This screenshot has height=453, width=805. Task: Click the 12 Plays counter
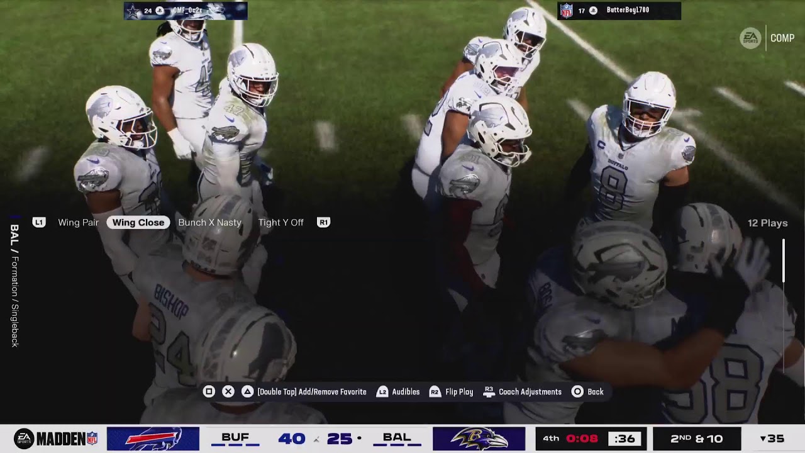pos(767,223)
